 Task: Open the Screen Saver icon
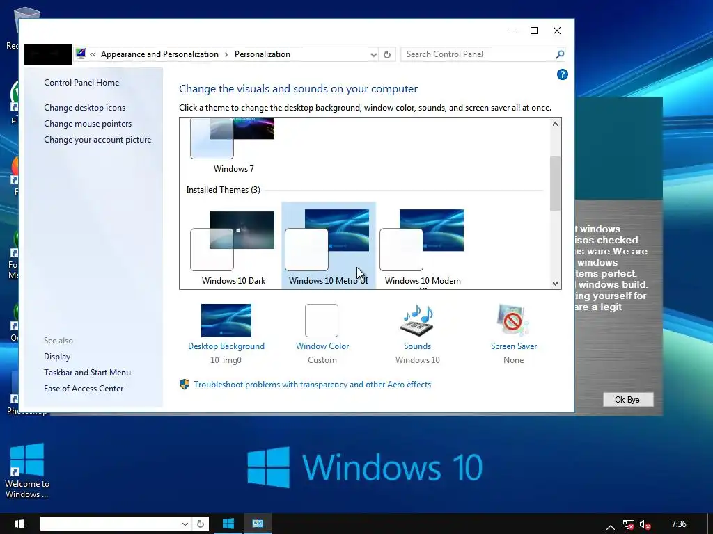(x=513, y=321)
